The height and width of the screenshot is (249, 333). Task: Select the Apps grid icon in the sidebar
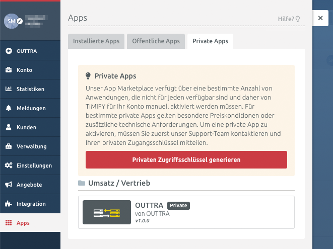coord(9,223)
